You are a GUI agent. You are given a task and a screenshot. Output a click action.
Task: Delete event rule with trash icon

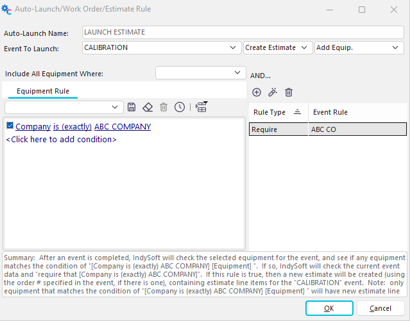point(289,92)
